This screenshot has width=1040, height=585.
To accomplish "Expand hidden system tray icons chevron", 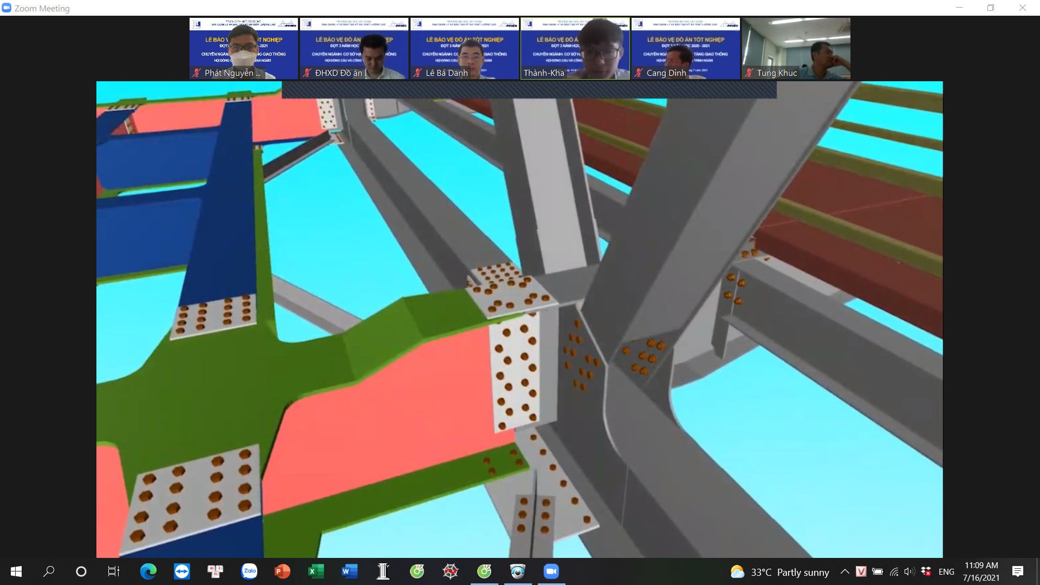I will click(844, 571).
